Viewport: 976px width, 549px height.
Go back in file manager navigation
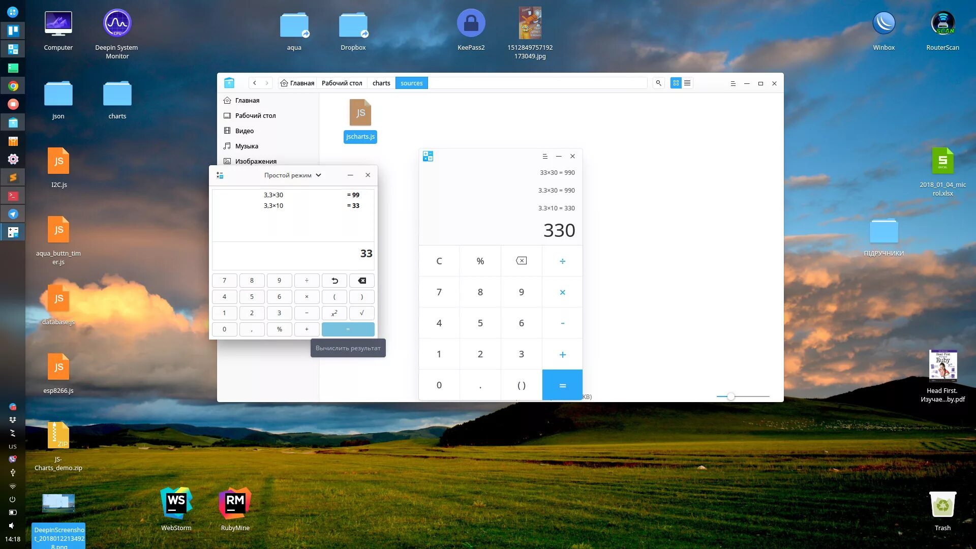pos(255,83)
